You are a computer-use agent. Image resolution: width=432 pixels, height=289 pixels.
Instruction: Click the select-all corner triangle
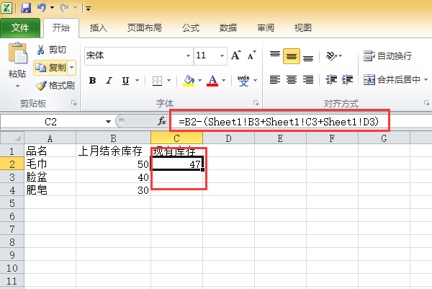12,138
